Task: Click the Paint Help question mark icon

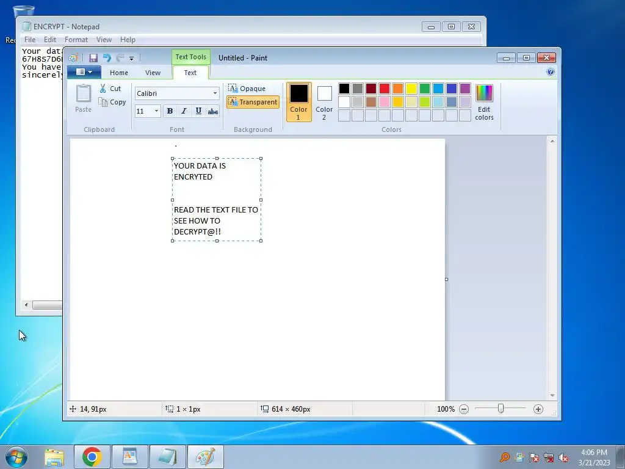Action: click(x=550, y=72)
